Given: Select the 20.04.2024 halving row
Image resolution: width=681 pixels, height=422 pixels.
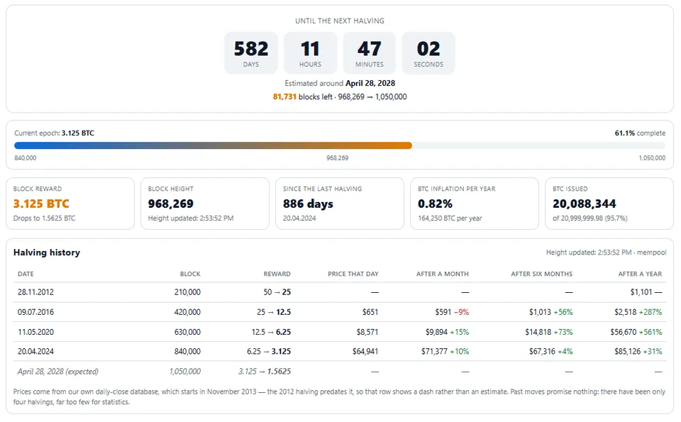Looking at the screenshot, I should [340, 351].
